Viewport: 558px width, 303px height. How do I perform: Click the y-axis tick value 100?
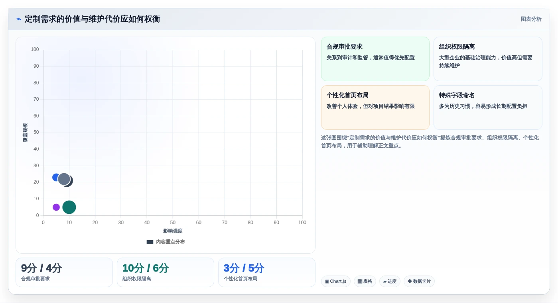coord(35,49)
